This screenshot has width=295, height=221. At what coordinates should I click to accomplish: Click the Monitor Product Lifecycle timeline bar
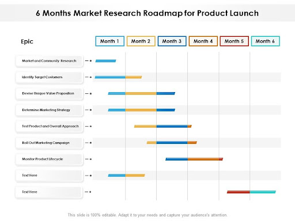(x=194, y=159)
